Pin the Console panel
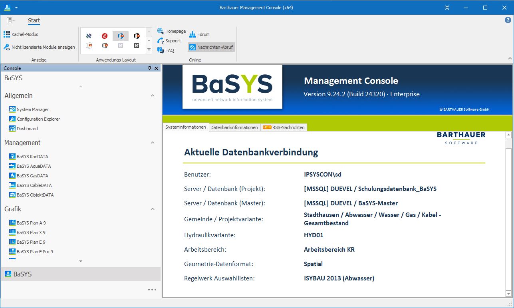 [x=150, y=68]
